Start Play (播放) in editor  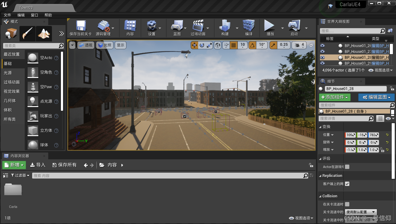click(x=269, y=26)
